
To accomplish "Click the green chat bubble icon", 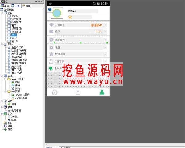I will tap(51, 68).
